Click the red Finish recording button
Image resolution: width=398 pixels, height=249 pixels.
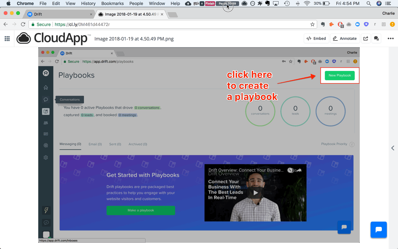[x=210, y=3]
